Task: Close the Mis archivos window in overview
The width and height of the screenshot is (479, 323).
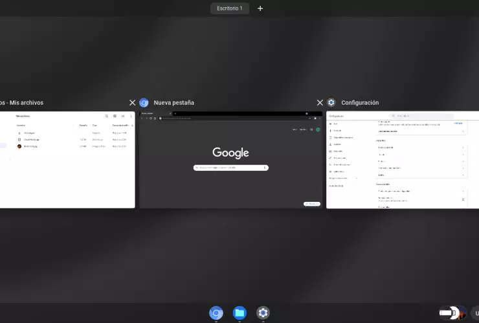Action: point(132,103)
